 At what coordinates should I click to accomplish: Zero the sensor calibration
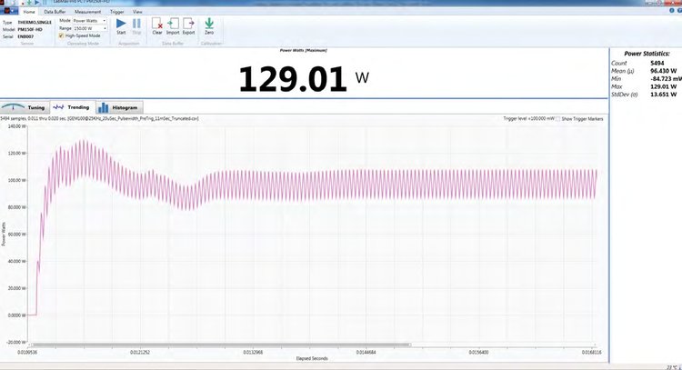(x=209, y=26)
